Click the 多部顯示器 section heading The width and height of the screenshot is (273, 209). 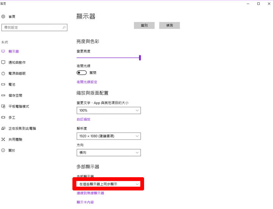pos(88,167)
